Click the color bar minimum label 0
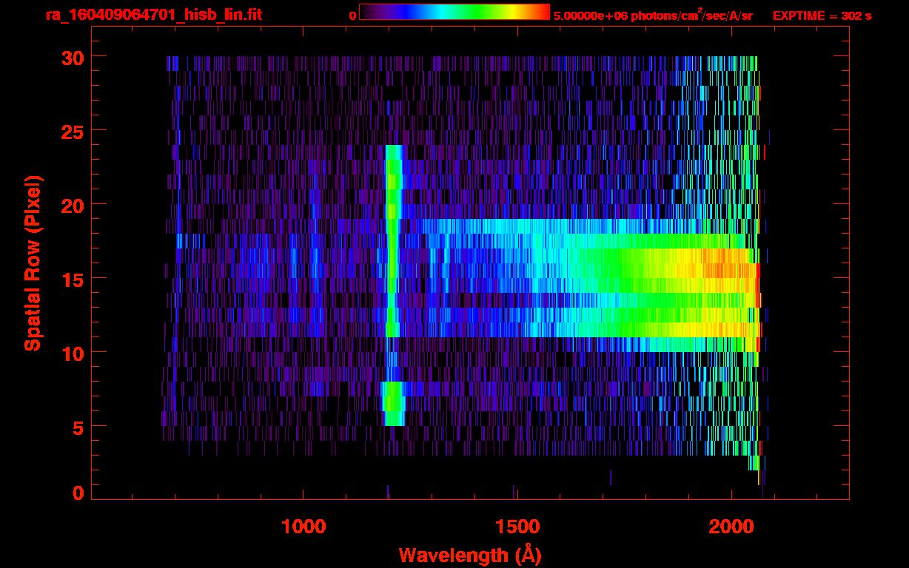Image resolution: width=909 pixels, height=568 pixels. pos(353,16)
